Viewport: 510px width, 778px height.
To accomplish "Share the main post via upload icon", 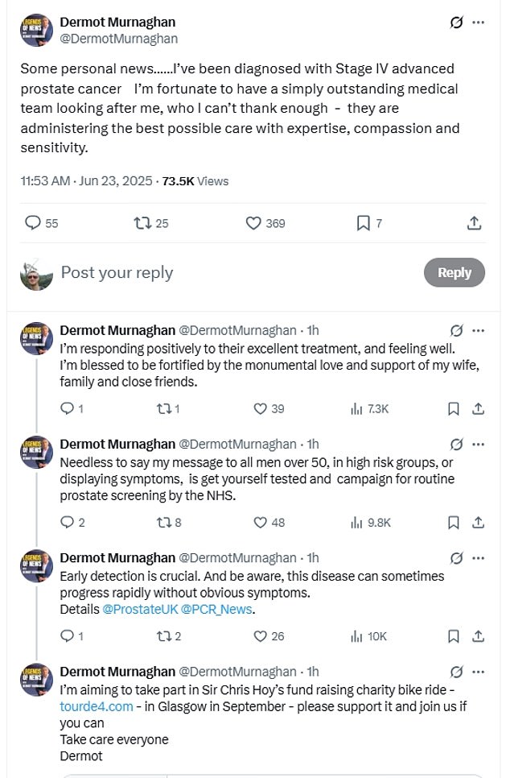I will (475, 223).
